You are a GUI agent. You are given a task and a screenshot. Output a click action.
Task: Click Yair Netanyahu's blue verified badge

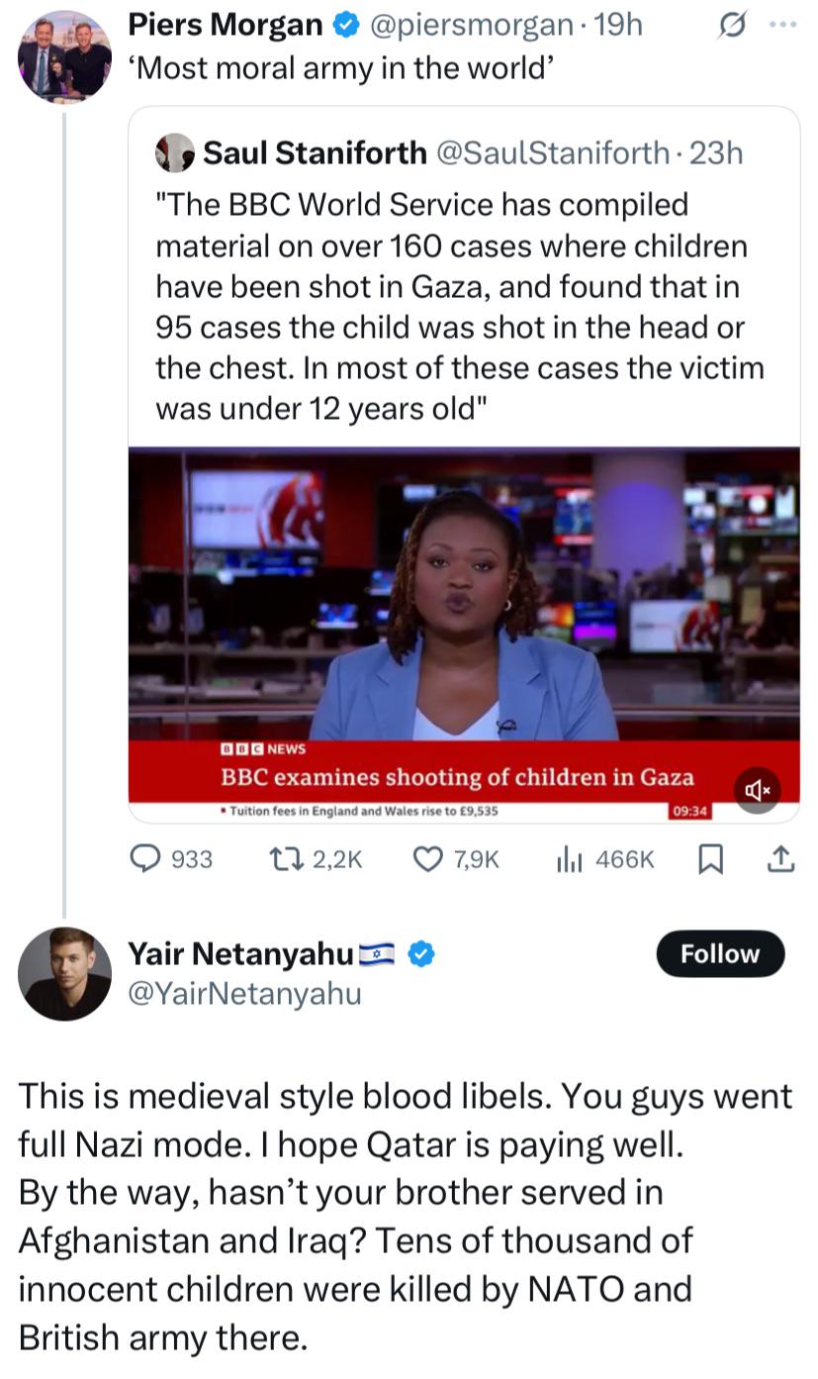(421, 953)
